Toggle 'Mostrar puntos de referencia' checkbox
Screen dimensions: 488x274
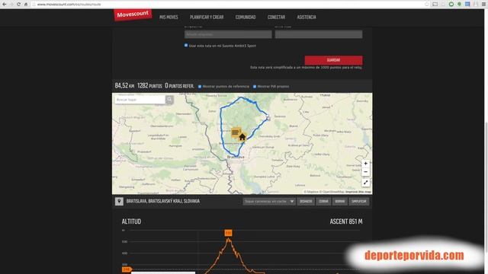click(200, 86)
